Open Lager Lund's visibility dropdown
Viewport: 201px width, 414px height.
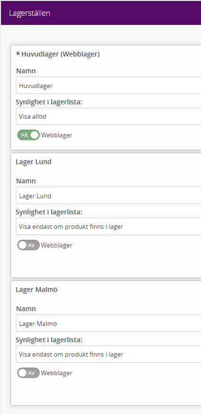(x=108, y=226)
